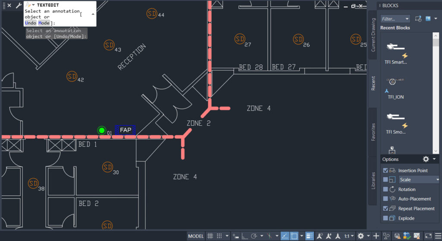Uncheck the Insertion Point checkbox
442x241 pixels.
point(385,170)
